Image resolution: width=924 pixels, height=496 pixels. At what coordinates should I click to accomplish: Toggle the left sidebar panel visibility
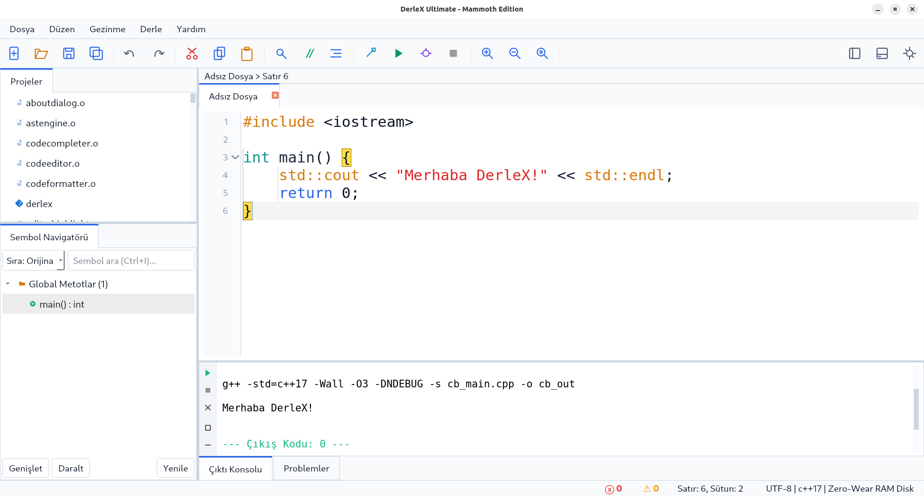click(x=855, y=53)
